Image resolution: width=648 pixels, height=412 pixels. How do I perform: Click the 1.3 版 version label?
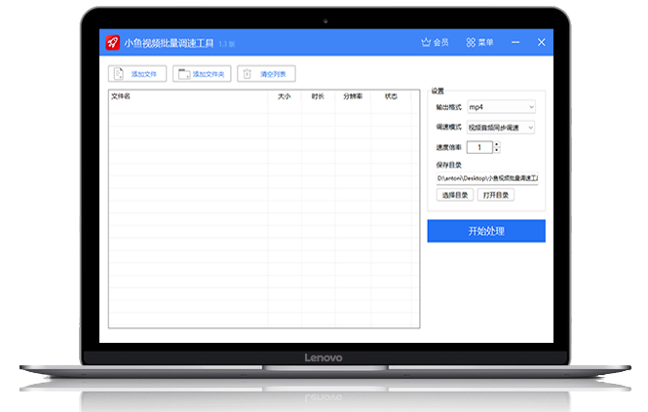pos(227,44)
